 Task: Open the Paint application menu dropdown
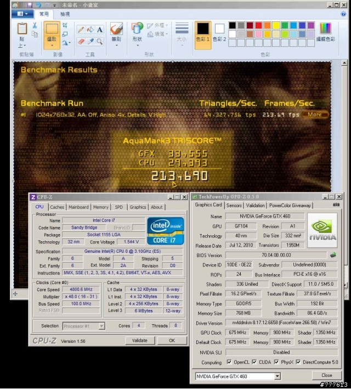22,14
